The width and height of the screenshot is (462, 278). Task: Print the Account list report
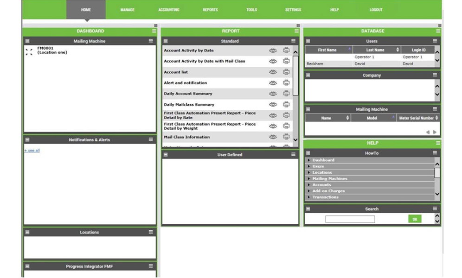pyautogui.click(x=286, y=72)
